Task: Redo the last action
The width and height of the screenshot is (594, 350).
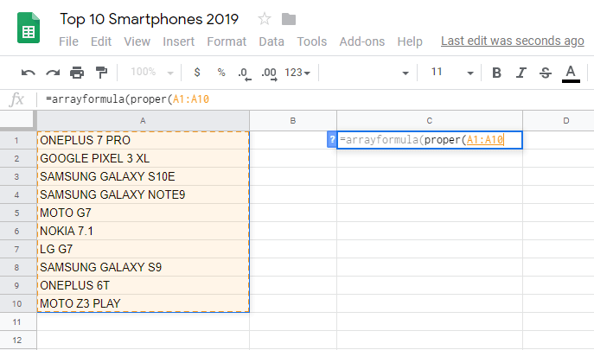Action: 53,73
